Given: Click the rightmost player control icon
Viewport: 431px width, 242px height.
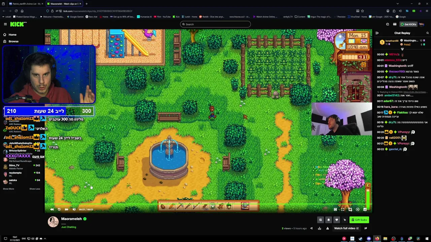Looking at the screenshot, I should (365, 209).
